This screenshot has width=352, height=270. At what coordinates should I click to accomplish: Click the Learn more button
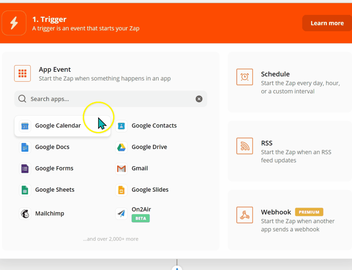point(327,23)
